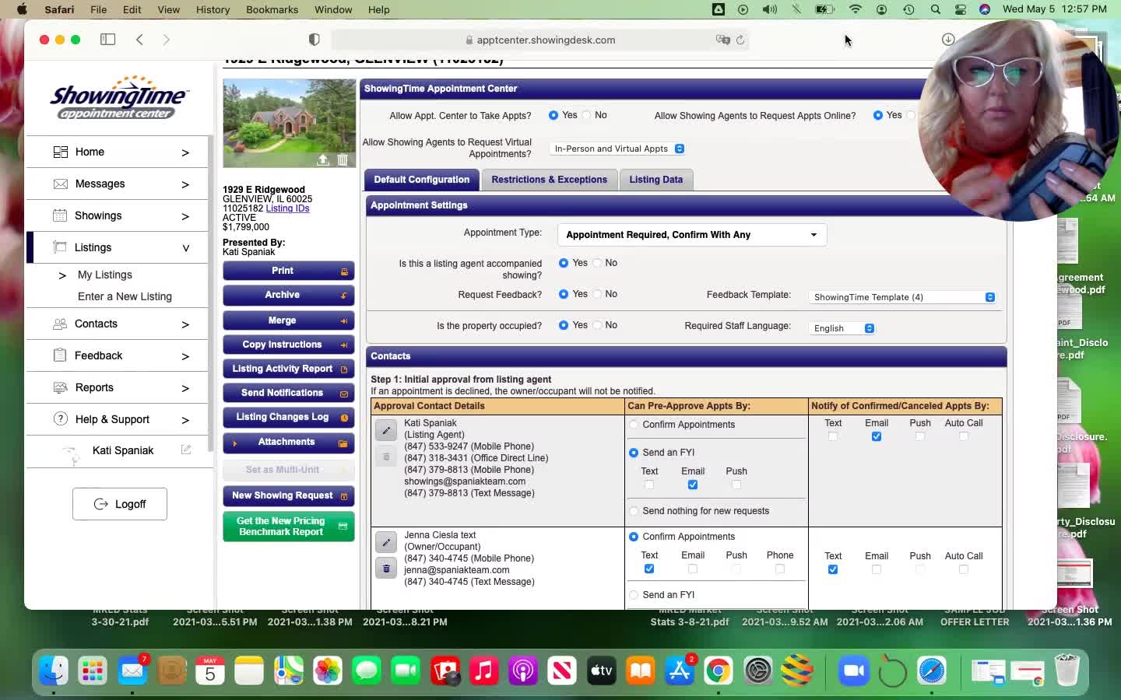
Task: Uncheck Jenna Ciesla confirm Text checkbox
Action: [x=649, y=569]
